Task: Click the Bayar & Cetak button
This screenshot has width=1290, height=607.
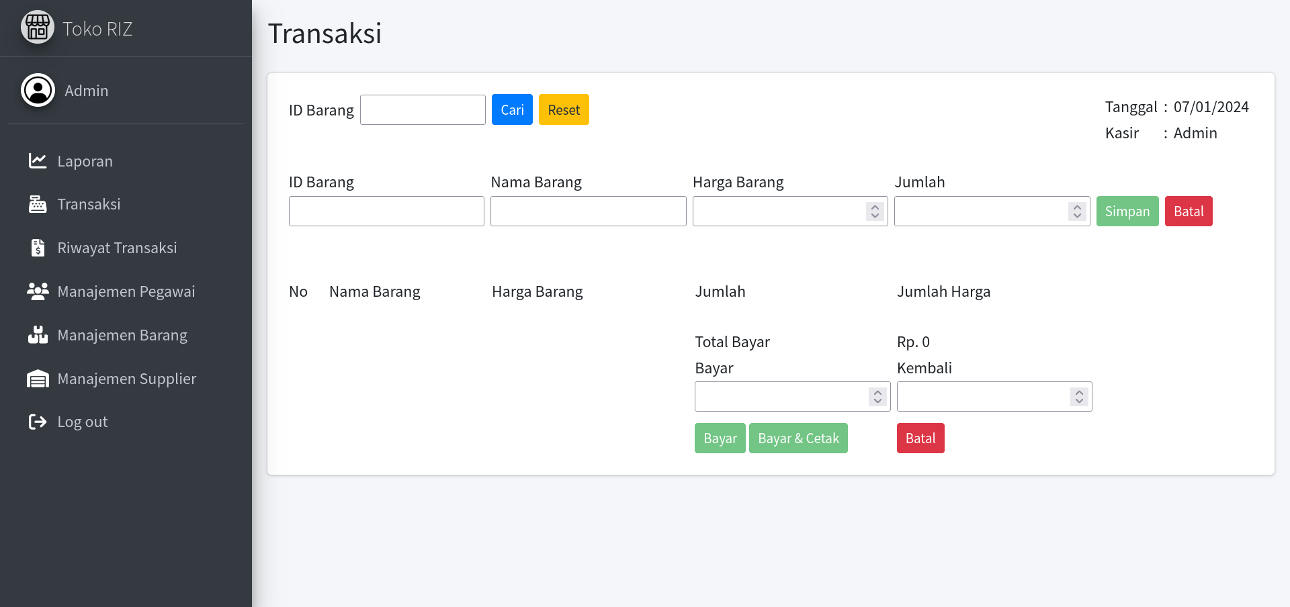Action: coord(798,438)
